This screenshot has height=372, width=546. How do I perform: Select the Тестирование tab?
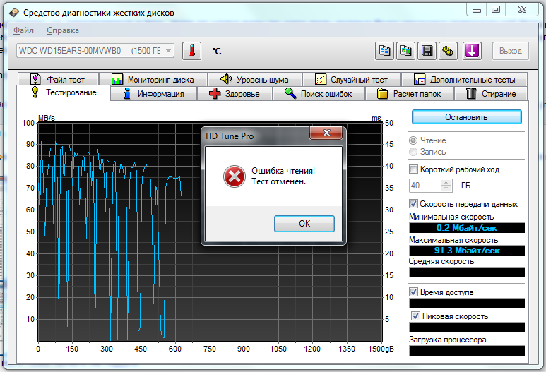point(64,92)
